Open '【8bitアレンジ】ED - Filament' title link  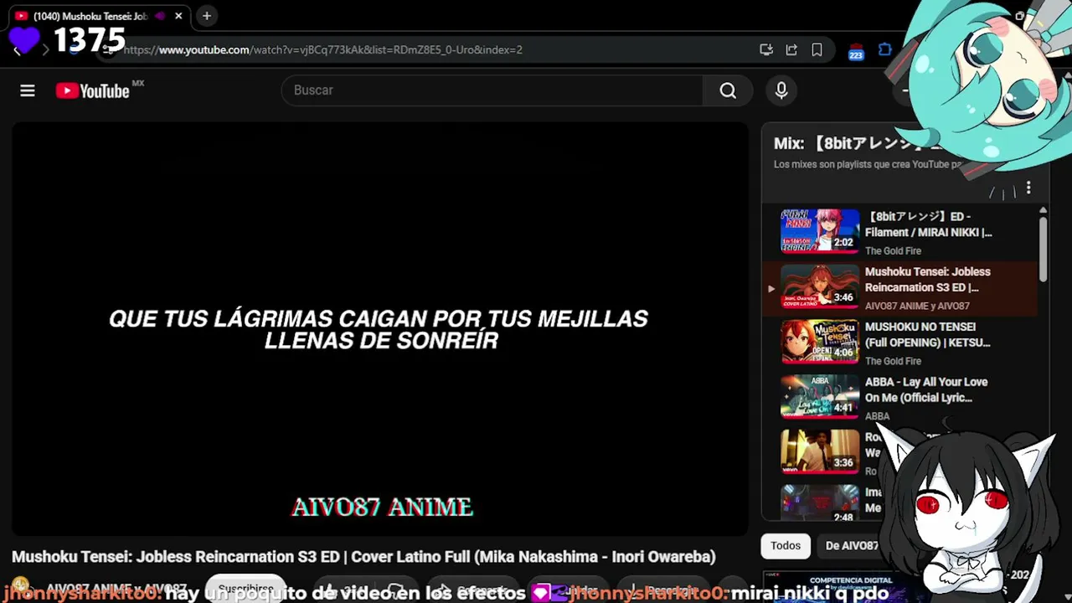[x=929, y=224]
